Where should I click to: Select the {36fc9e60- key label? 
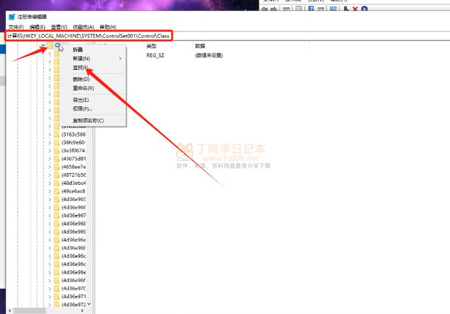pyautogui.click(x=74, y=142)
